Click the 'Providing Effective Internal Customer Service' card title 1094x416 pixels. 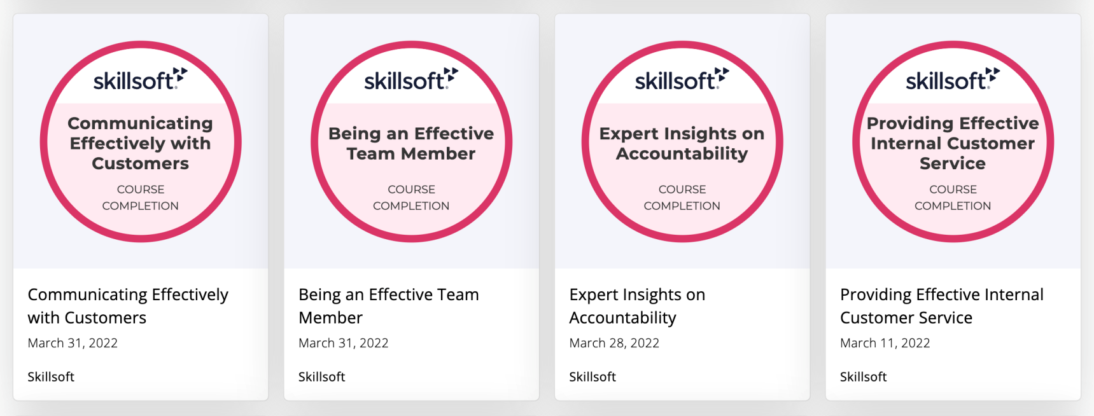(x=941, y=306)
